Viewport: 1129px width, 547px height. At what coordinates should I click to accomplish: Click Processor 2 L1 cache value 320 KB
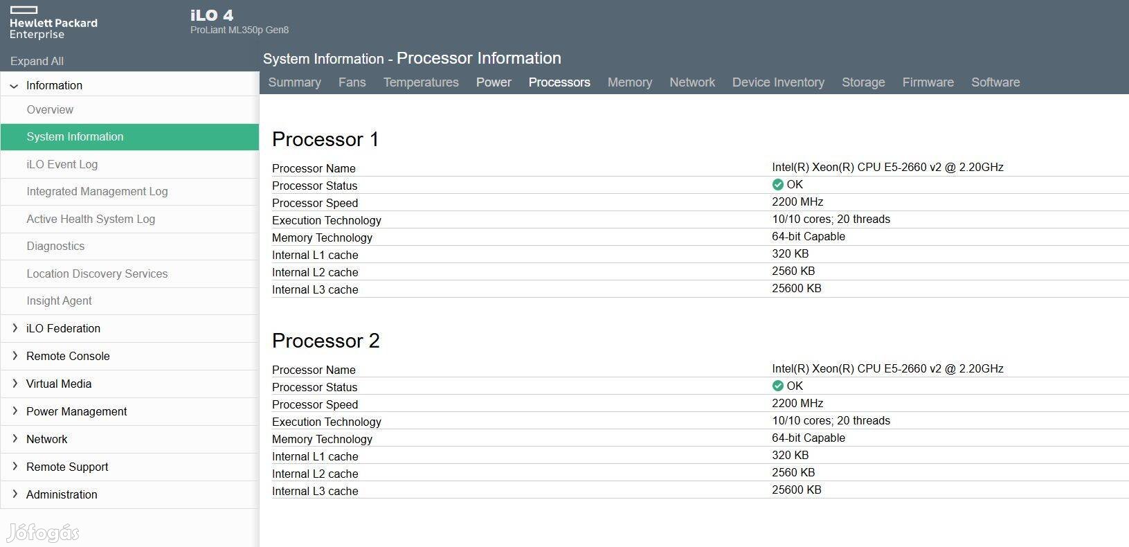tap(790, 455)
